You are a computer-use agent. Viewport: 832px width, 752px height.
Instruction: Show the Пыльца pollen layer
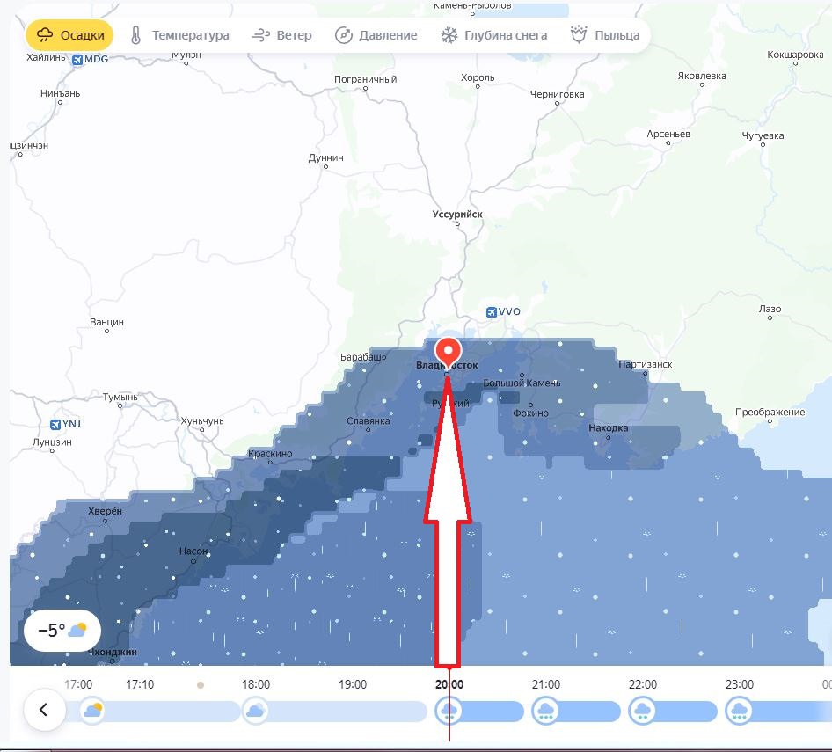tap(605, 36)
